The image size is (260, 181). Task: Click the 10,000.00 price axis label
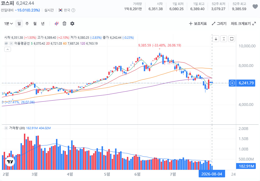(x=247, y=46)
